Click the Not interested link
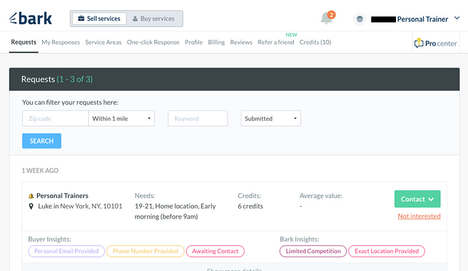The image size is (468, 271). [419, 216]
